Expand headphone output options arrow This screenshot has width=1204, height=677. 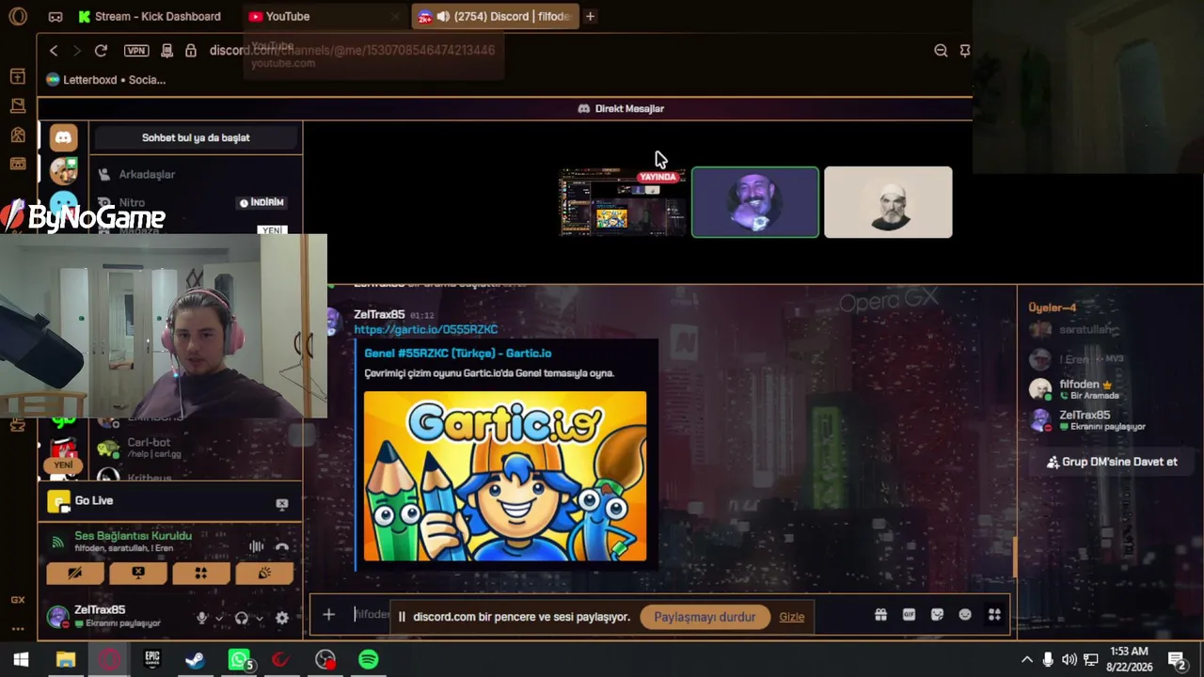click(x=260, y=618)
